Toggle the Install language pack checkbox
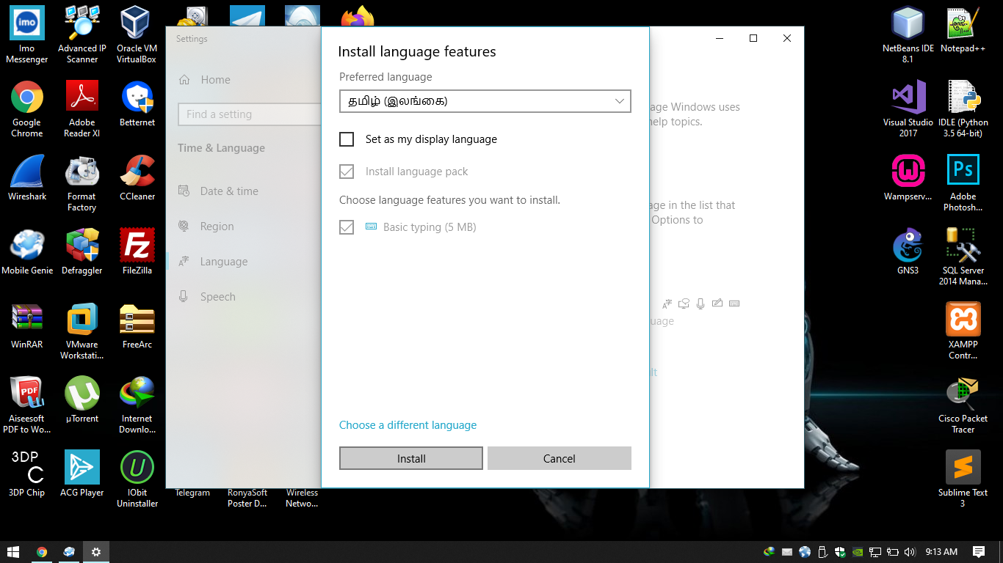This screenshot has width=1003, height=563. (346, 171)
